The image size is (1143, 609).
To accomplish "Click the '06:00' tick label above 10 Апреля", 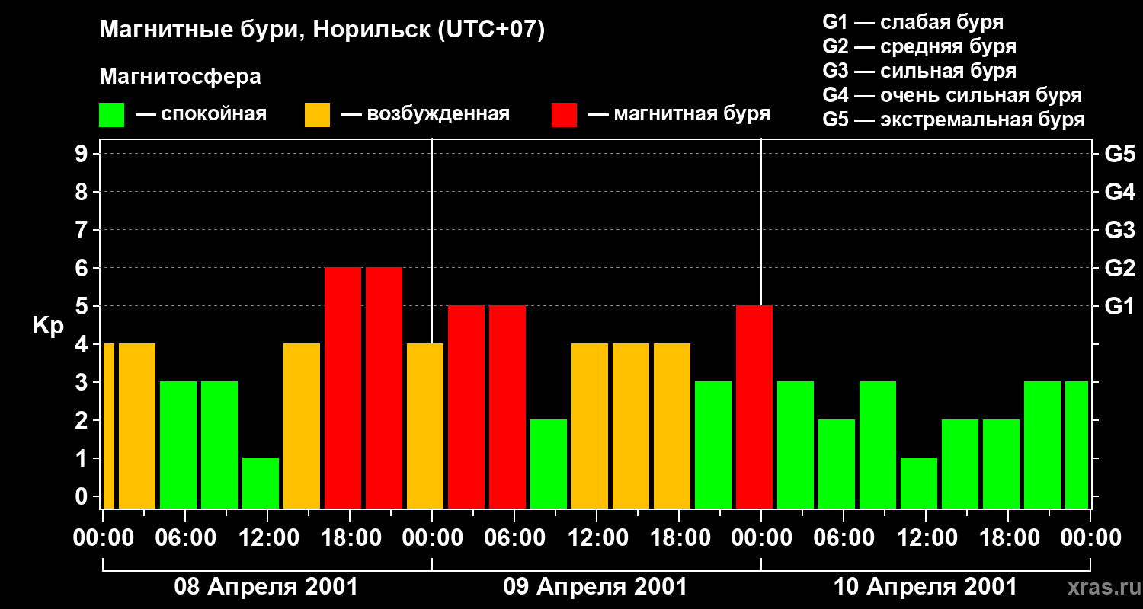I will (x=844, y=538).
